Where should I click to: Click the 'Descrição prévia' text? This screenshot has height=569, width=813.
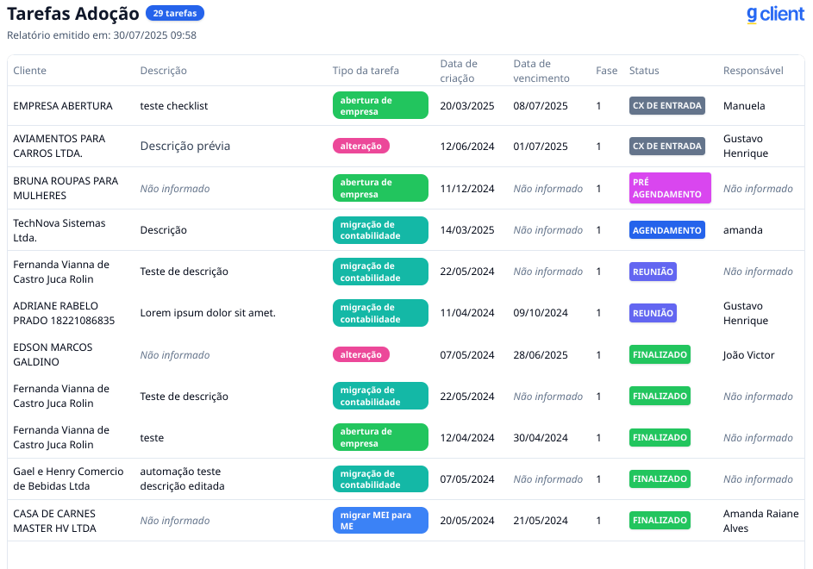(185, 146)
